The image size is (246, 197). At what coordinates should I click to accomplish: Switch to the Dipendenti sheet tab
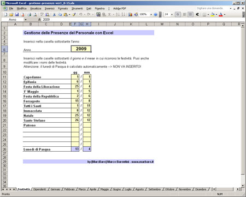[39, 189]
